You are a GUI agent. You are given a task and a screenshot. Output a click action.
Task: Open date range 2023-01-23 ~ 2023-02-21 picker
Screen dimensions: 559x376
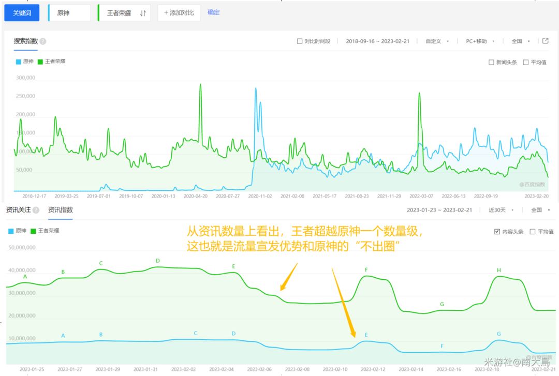point(439,210)
